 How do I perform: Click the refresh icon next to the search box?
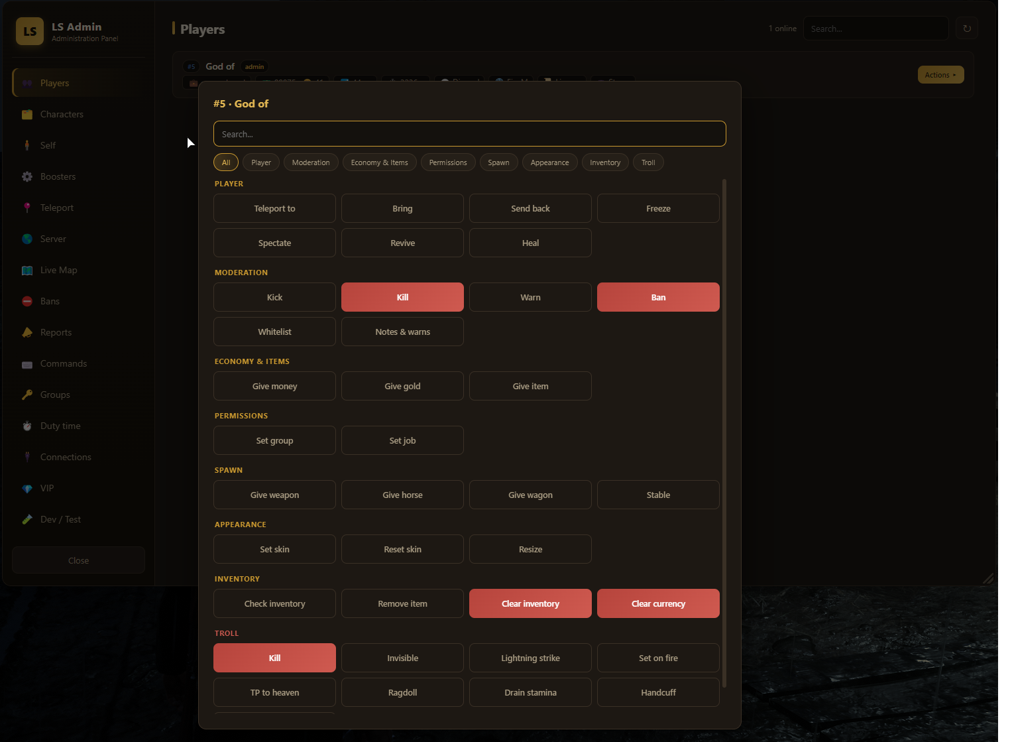click(x=967, y=29)
